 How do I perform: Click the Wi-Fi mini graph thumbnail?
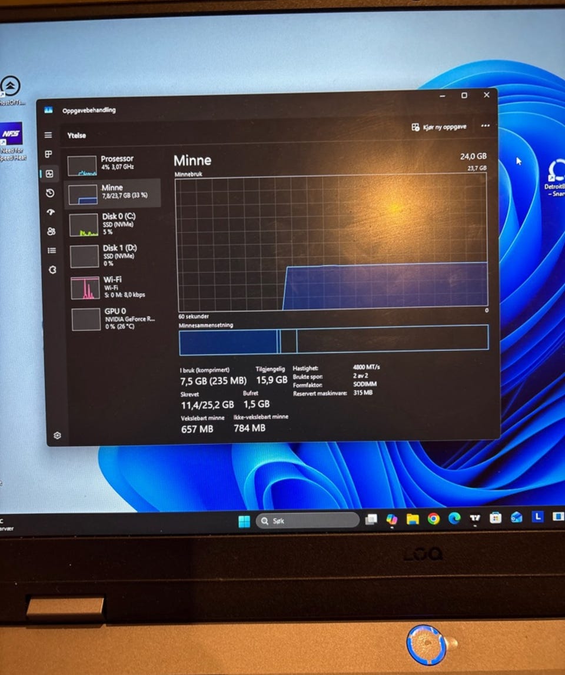pos(85,288)
